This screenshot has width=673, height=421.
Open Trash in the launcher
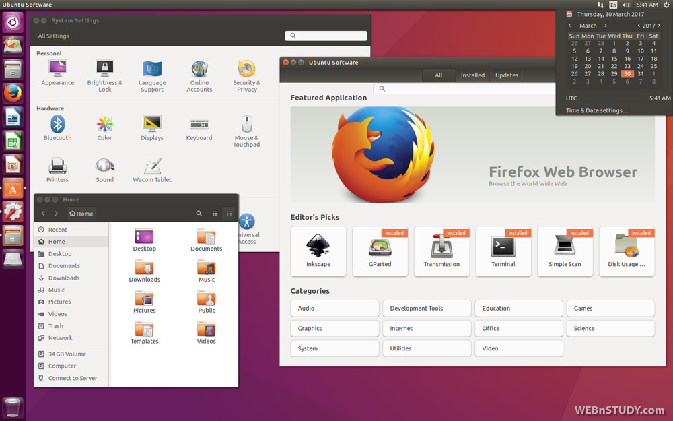[12, 408]
